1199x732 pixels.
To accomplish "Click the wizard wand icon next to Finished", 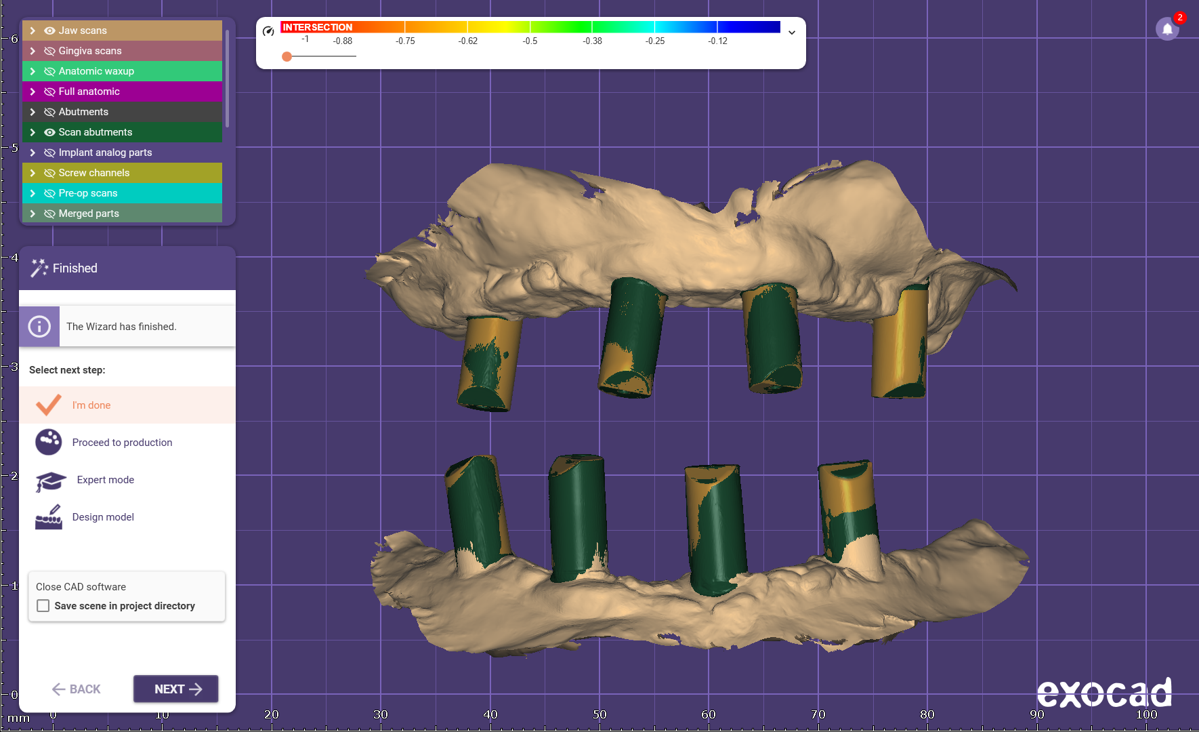I will tap(39, 268).
